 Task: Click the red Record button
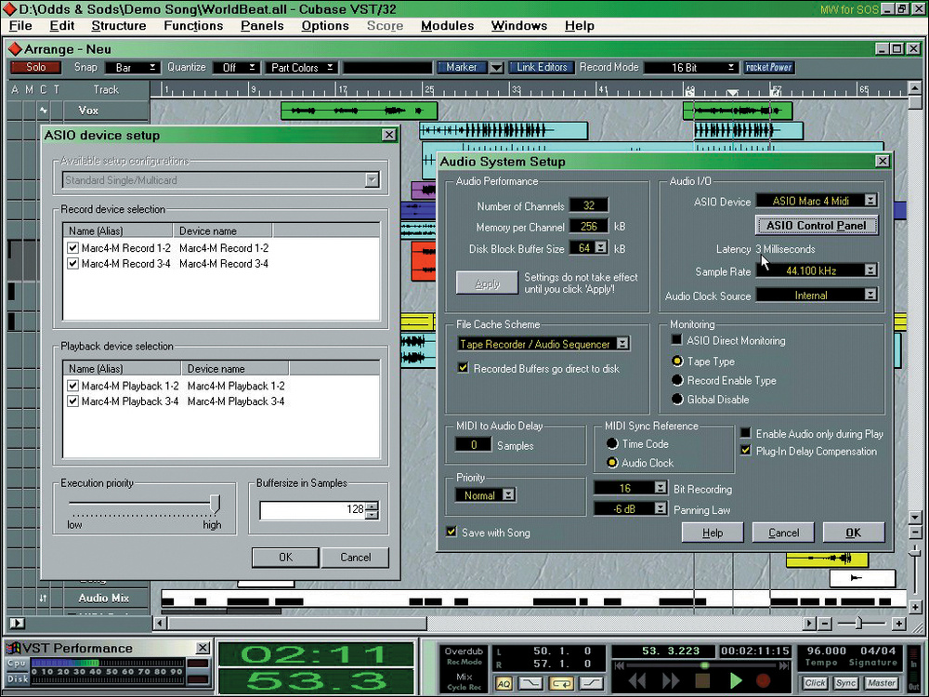coord(762,680)
